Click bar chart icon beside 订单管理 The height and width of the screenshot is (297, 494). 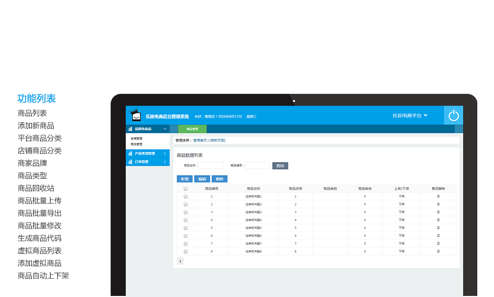pyautogui.click(x=130, y=162)
